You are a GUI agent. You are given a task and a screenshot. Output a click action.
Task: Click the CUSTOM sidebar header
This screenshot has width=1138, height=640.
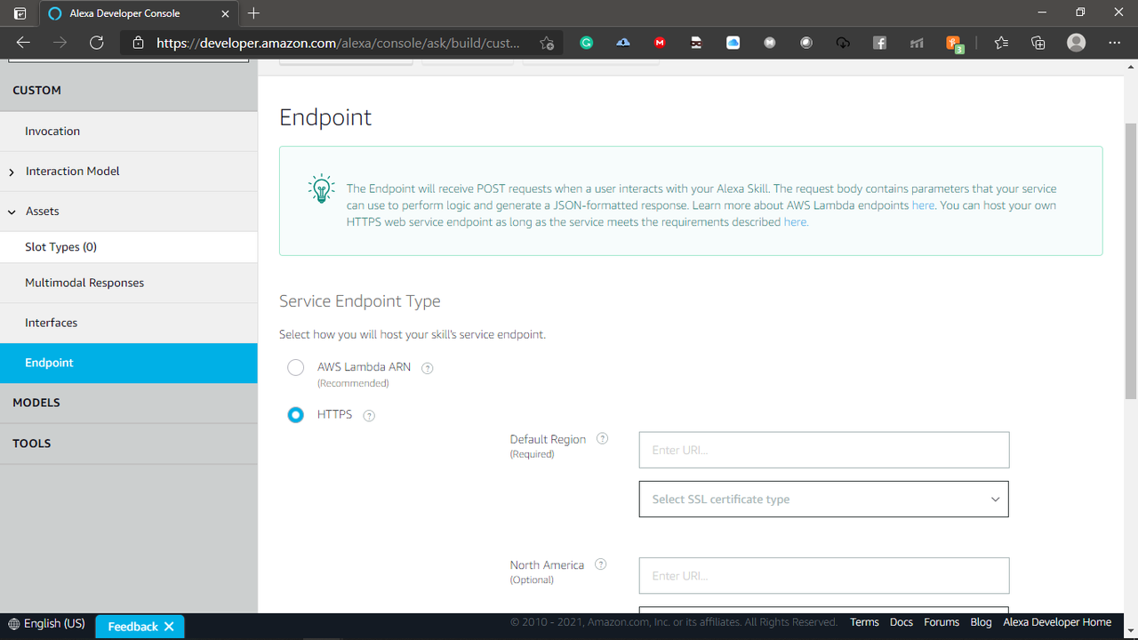click(x=129, y=91)
